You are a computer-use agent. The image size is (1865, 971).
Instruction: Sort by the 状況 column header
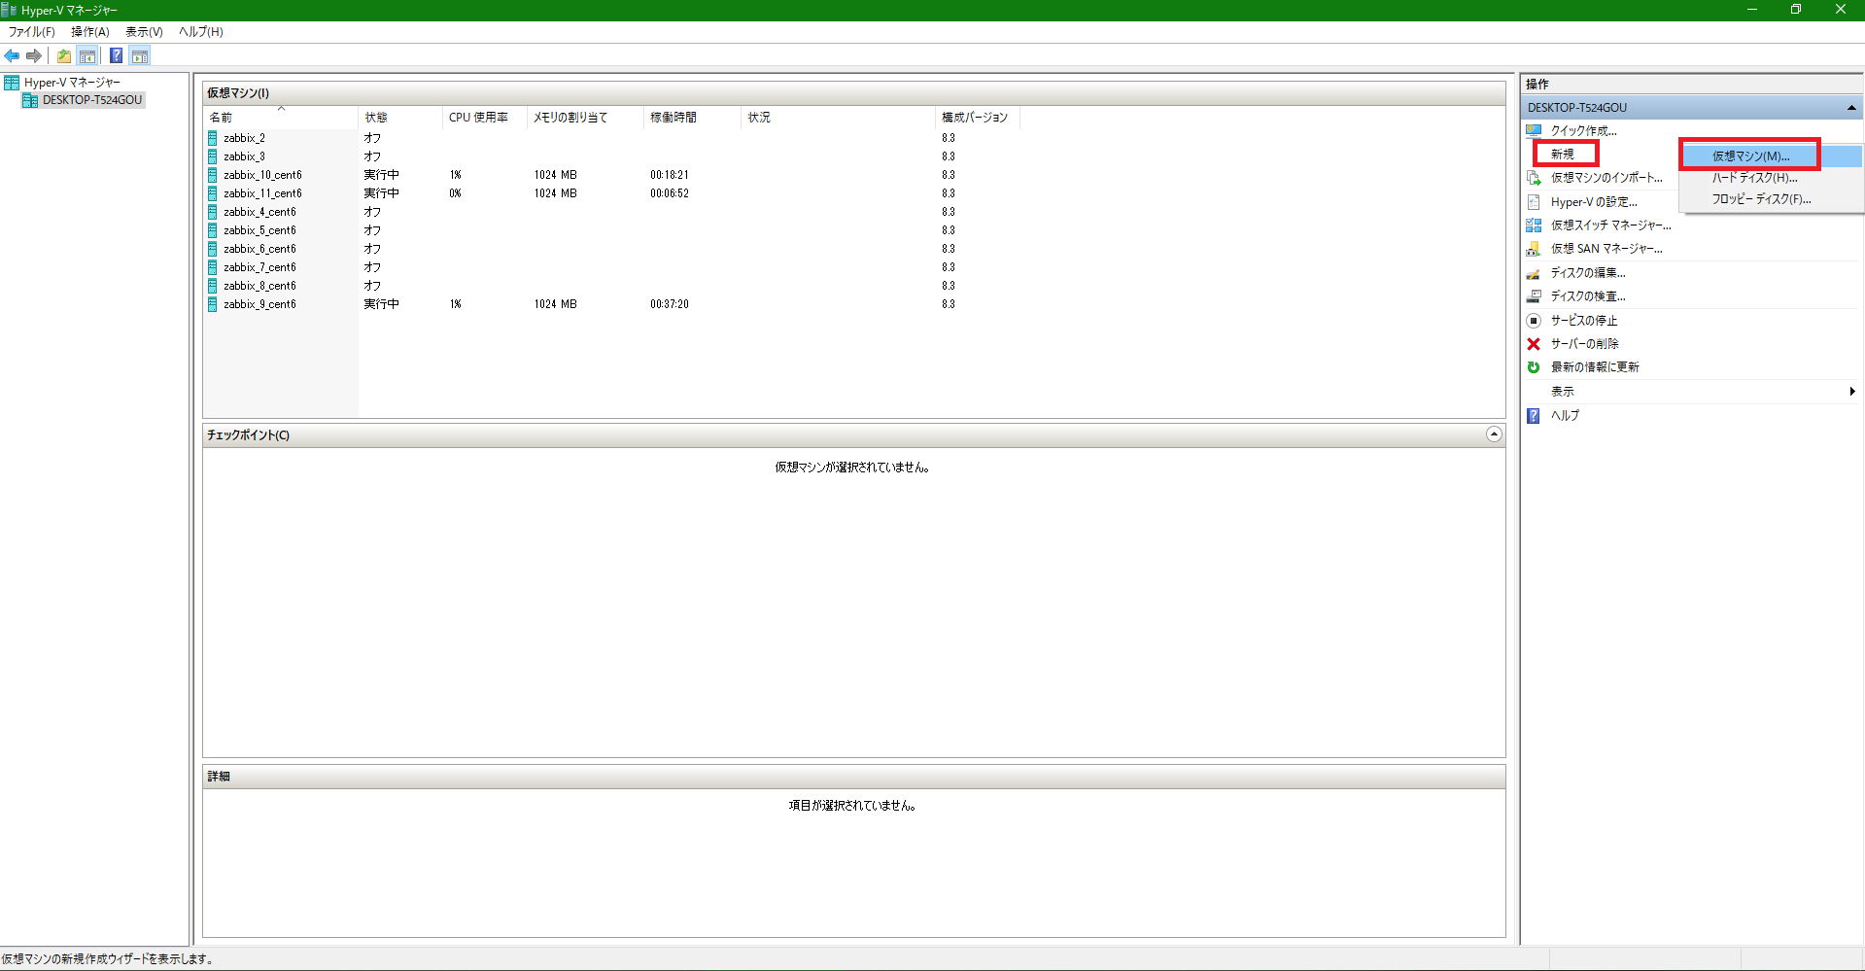pos(838,118)
